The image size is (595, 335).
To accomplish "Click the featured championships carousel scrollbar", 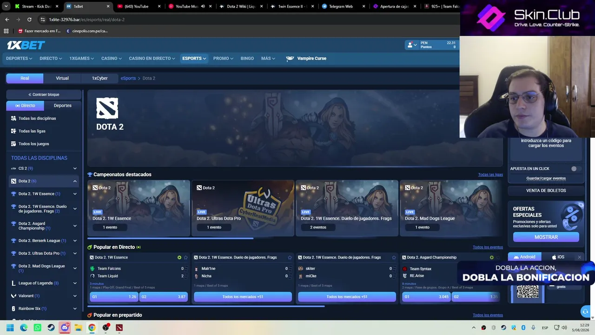I will (x=171, y=238).
